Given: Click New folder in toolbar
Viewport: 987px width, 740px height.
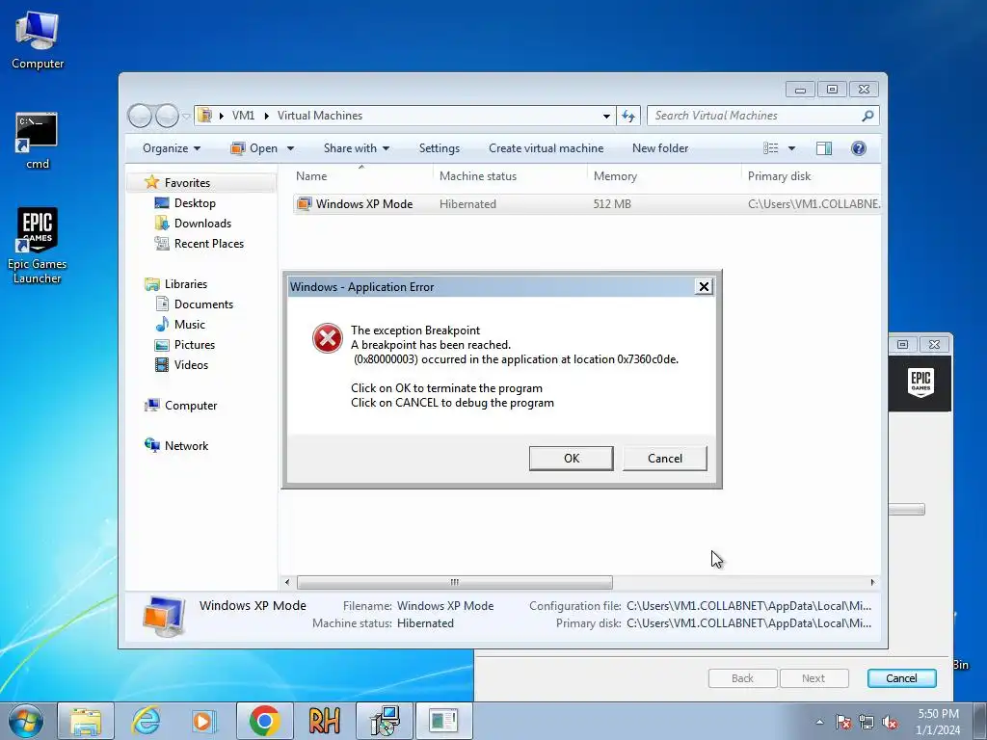Looking at the screenshot, I should 660,148.
